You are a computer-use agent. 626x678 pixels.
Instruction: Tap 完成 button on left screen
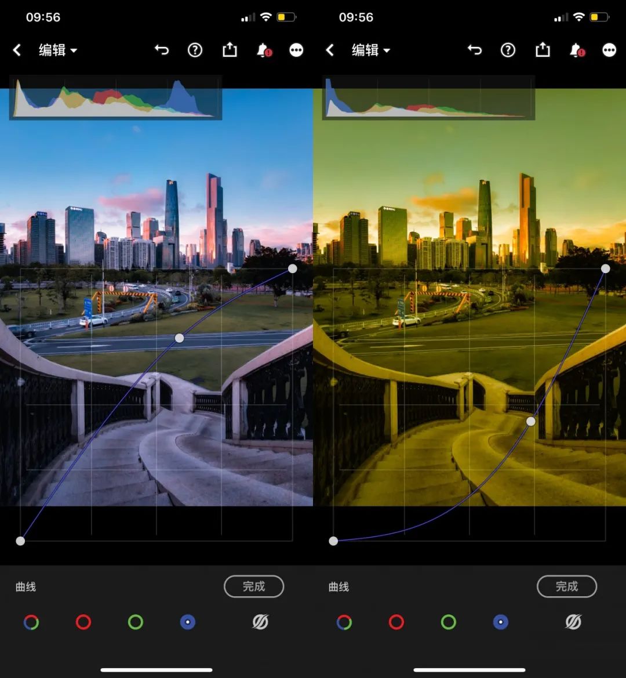pyautogui.click(x=254, y=586)
